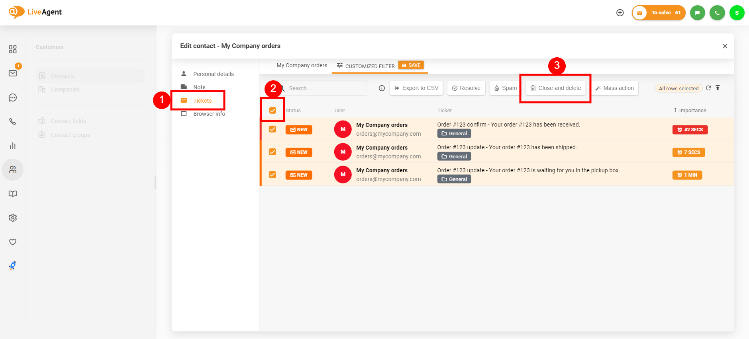
Task: Open configuration gear icon in sidebar
Action: 13,218
